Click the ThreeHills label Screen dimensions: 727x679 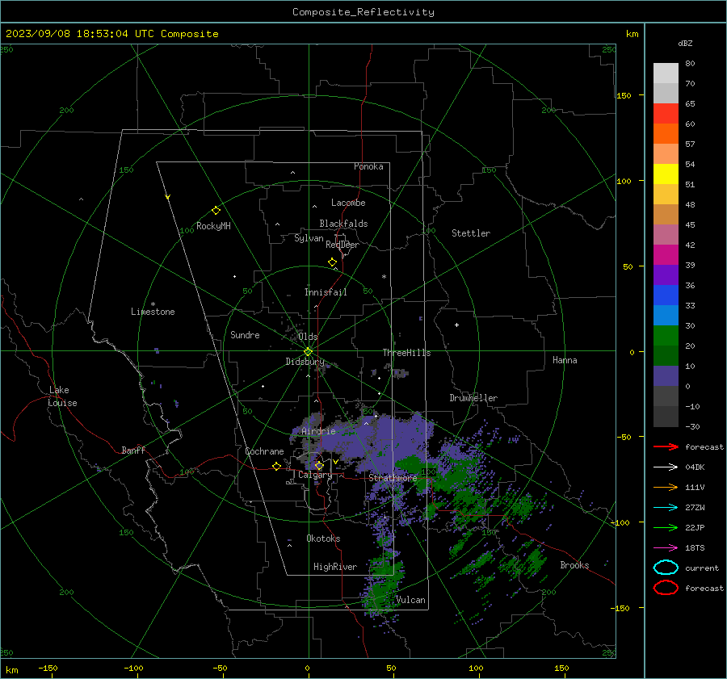click(x=406, y=353)
